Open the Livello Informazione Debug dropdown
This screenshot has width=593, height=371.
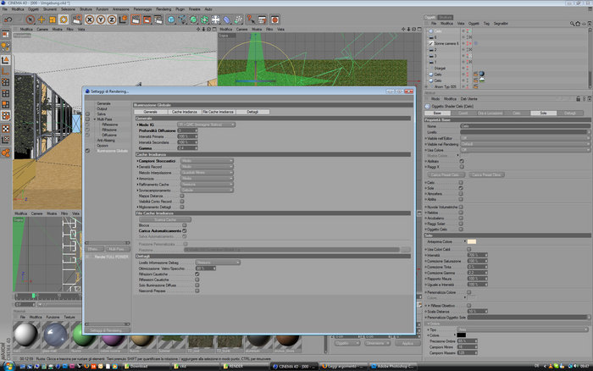[x=218, y=263]
